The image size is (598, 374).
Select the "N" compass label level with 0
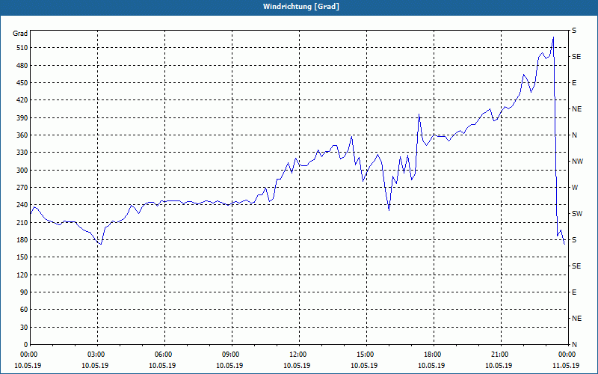point(574,345)
